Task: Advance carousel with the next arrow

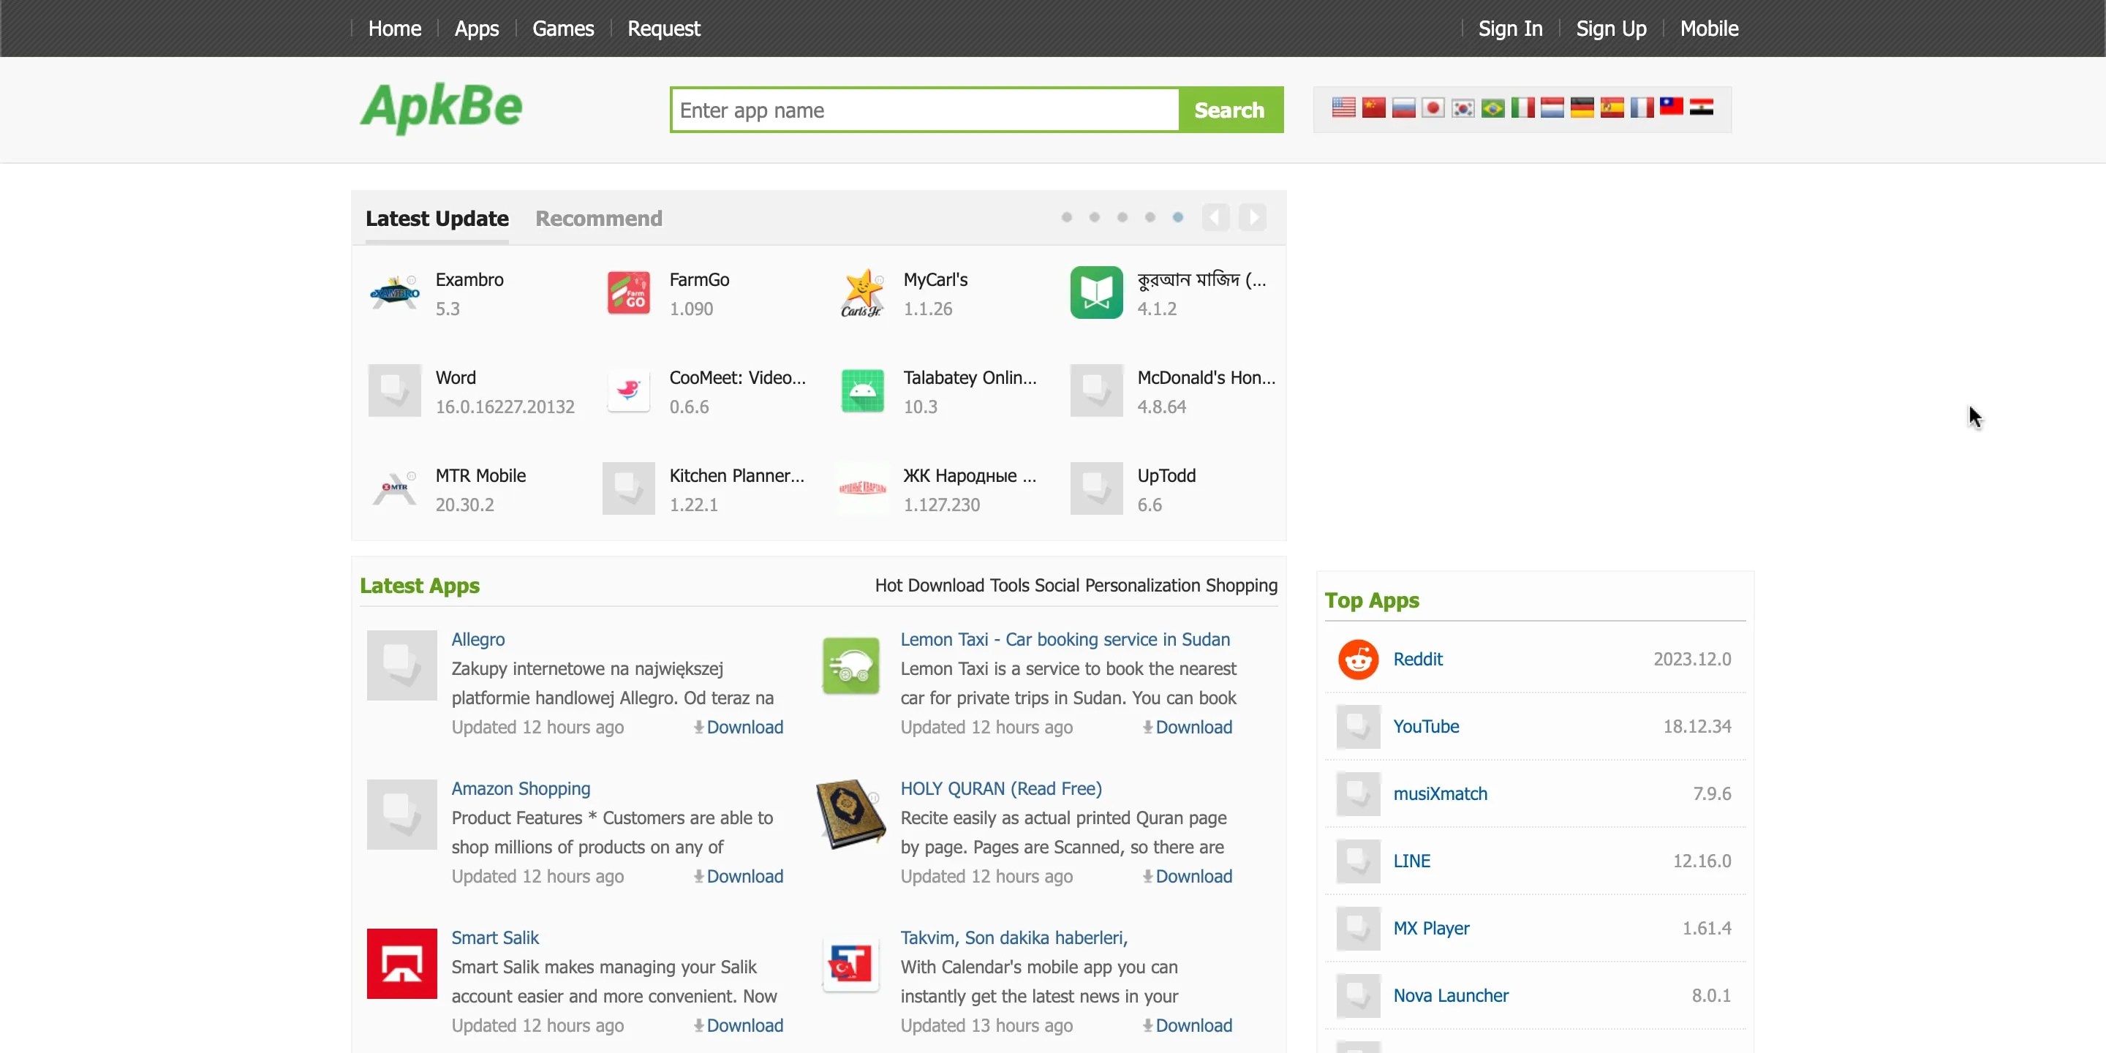Action: click(x=1252, y=217)
